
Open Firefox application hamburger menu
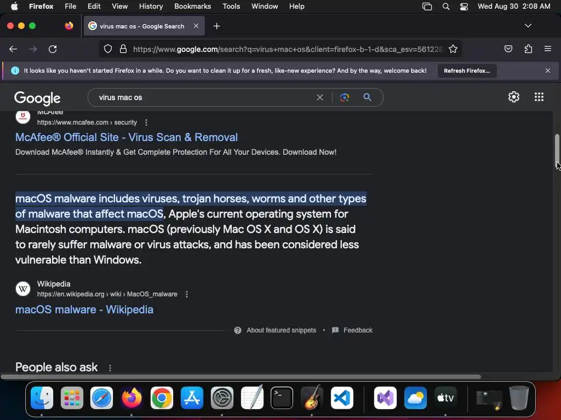point(547,49)
